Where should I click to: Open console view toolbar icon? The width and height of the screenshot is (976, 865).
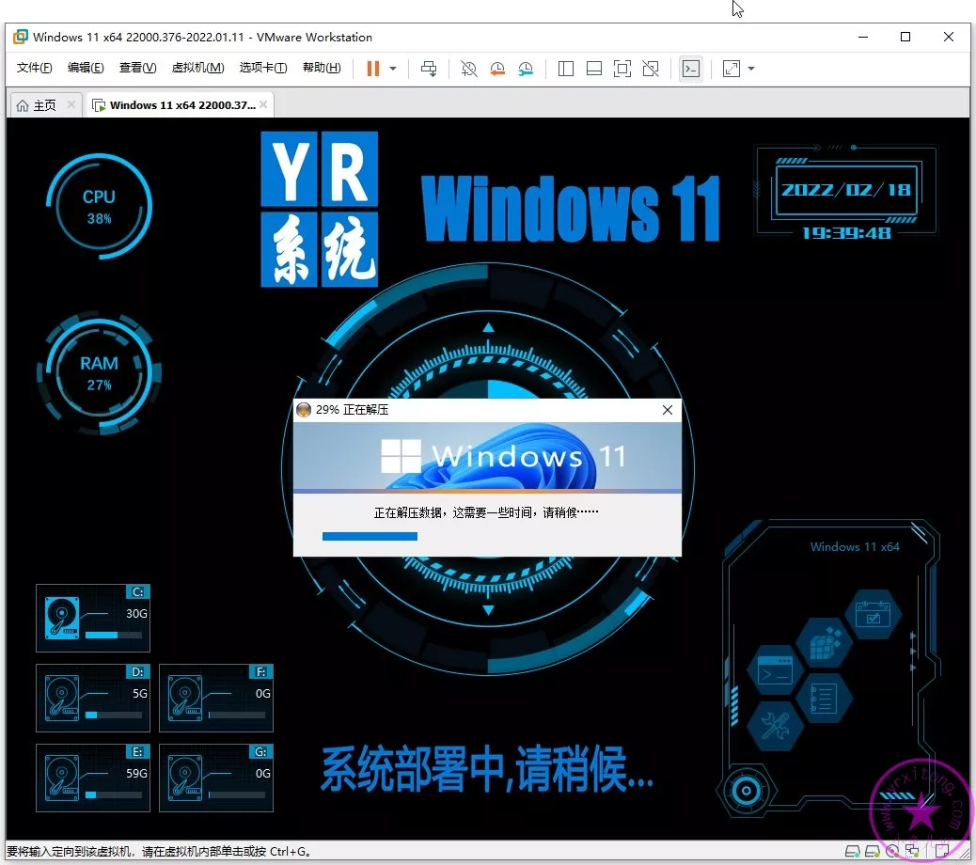click(691, 69)
